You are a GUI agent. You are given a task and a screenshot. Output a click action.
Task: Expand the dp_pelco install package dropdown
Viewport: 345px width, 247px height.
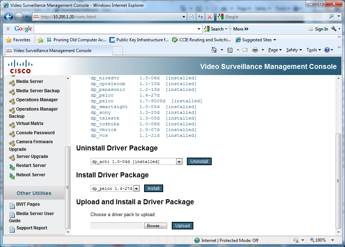[136, 188]
